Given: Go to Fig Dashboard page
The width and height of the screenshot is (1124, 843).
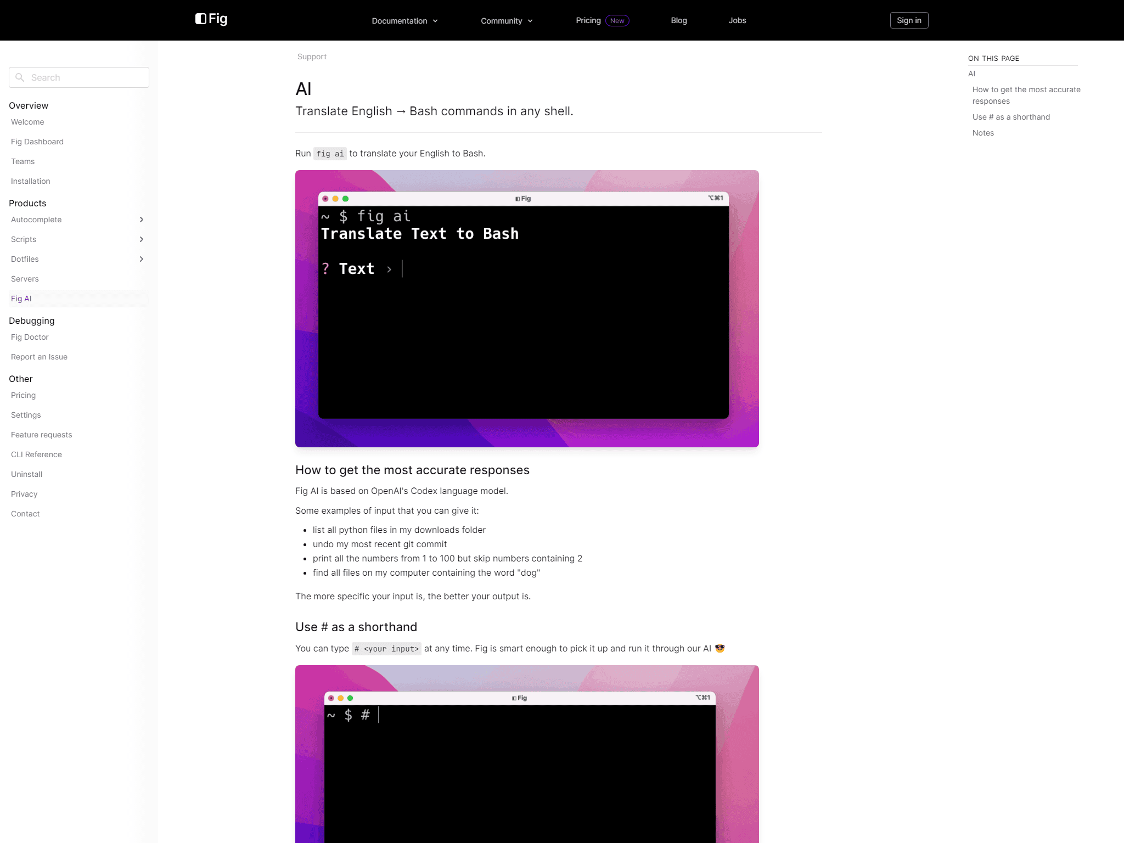Looking at the screenshot, I should click(37, 142).
